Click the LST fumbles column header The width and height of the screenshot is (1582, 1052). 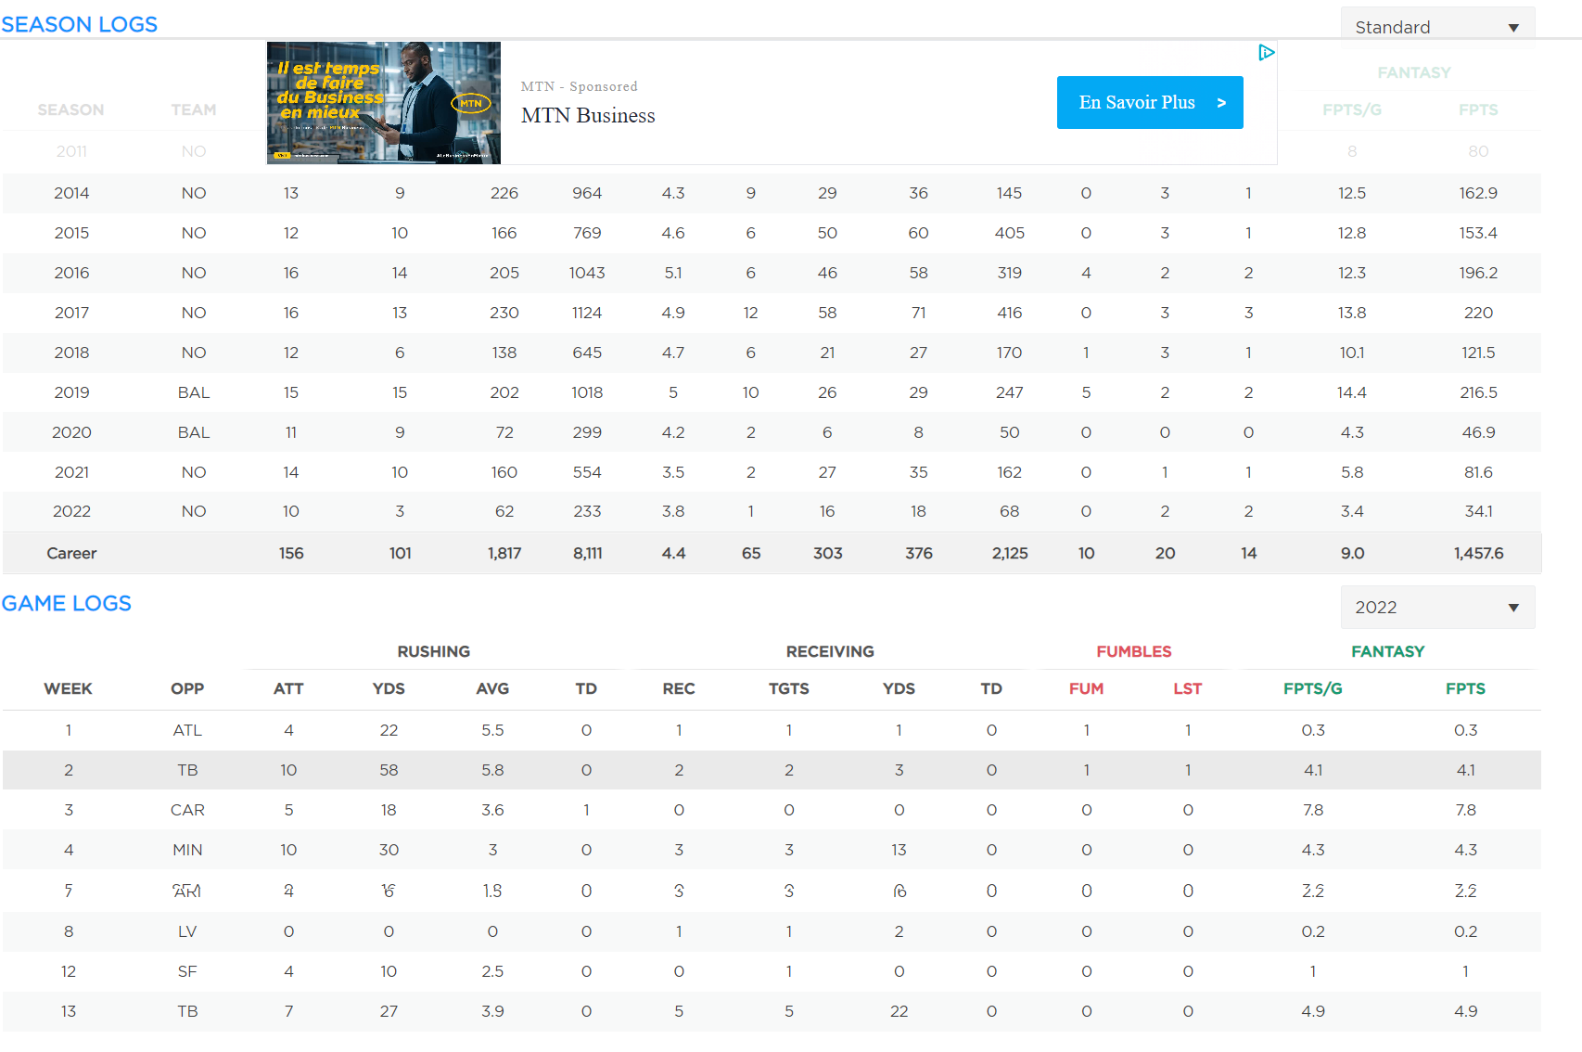coord(1187,689)
